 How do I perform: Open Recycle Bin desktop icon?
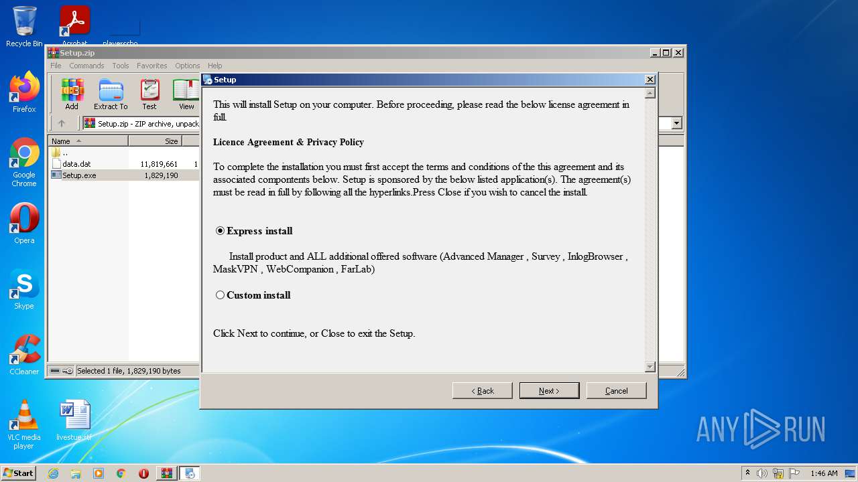[x=24, y=27]
